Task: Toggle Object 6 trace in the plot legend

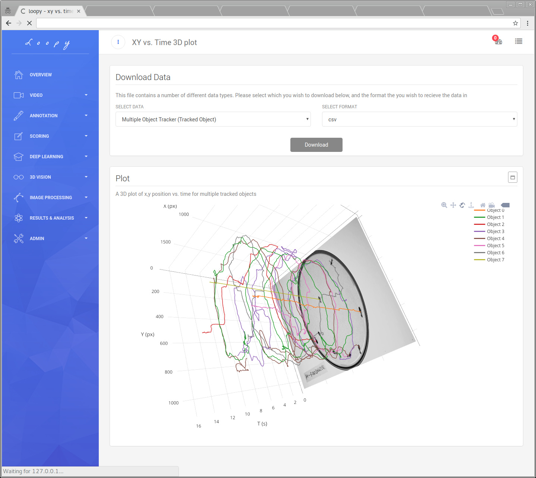Action: pos(495,252)
